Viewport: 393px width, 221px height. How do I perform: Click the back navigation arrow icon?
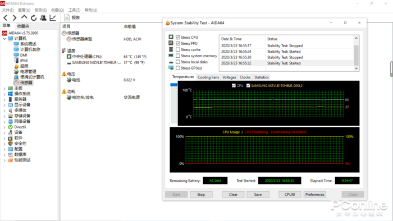point(6,18)
